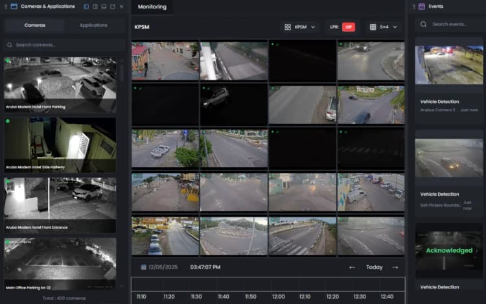Pop out the Cameras & Applications panel
This screenshot has height=304, width=486.
[x=113, y=6]
